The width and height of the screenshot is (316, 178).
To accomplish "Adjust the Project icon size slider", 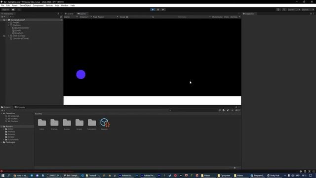I will coord(235,168).
